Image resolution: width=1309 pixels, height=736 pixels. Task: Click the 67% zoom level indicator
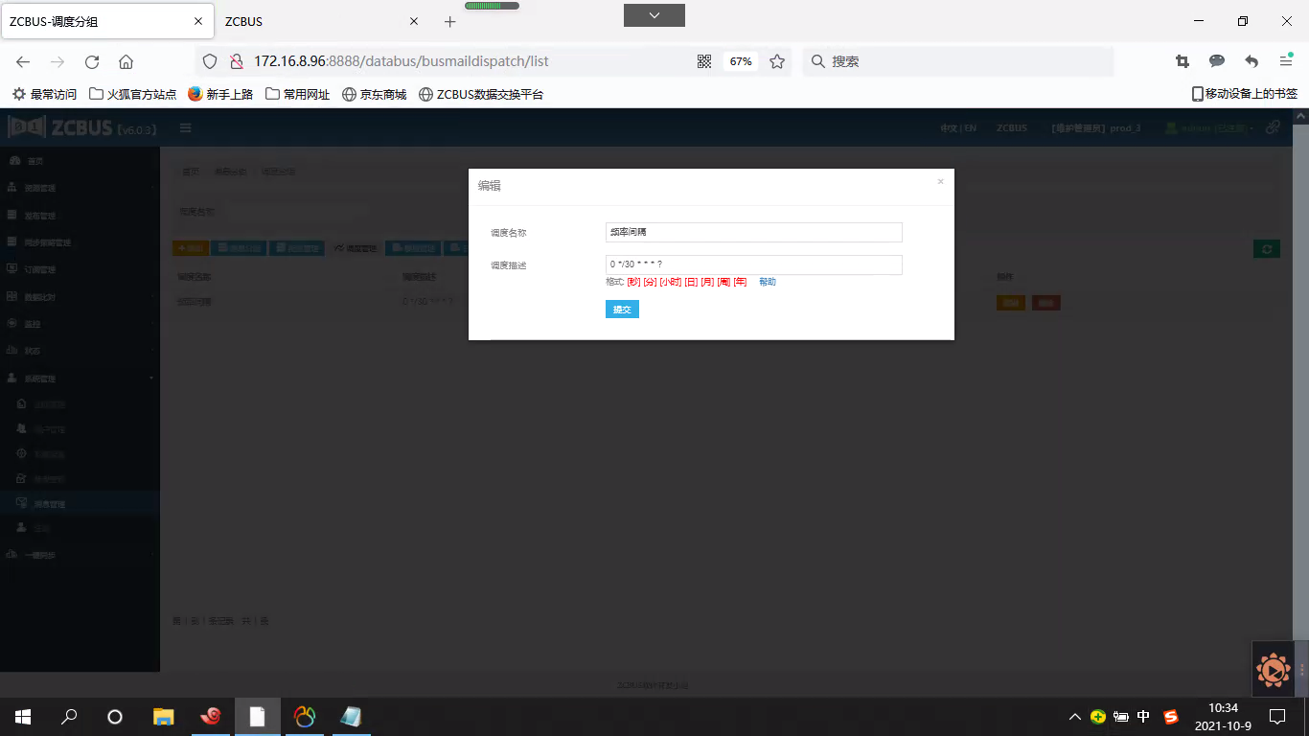tap(741, 61)
